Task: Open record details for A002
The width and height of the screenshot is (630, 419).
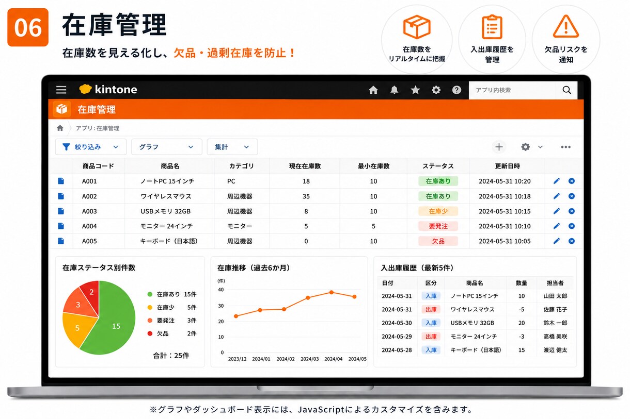Action: click(61, 196)
